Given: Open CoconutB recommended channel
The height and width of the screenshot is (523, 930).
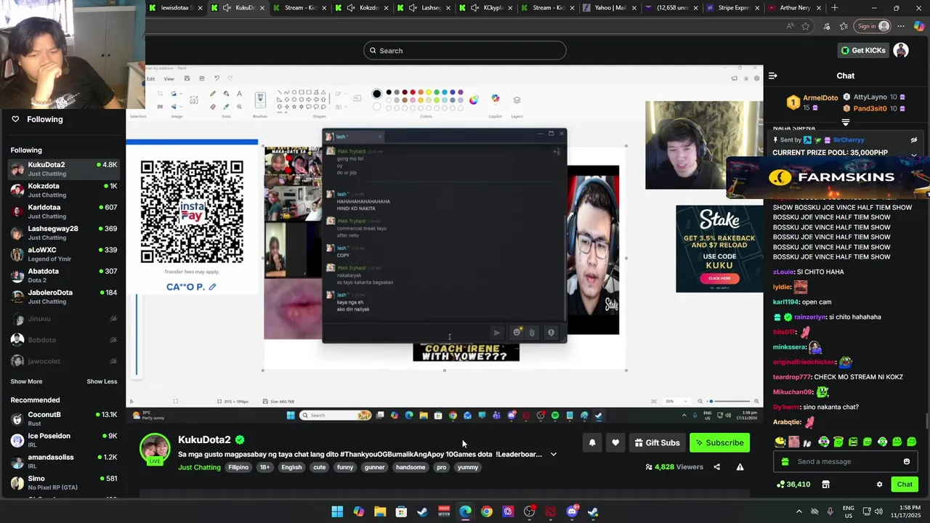Looking at the screenshot, I should [63, 418].
